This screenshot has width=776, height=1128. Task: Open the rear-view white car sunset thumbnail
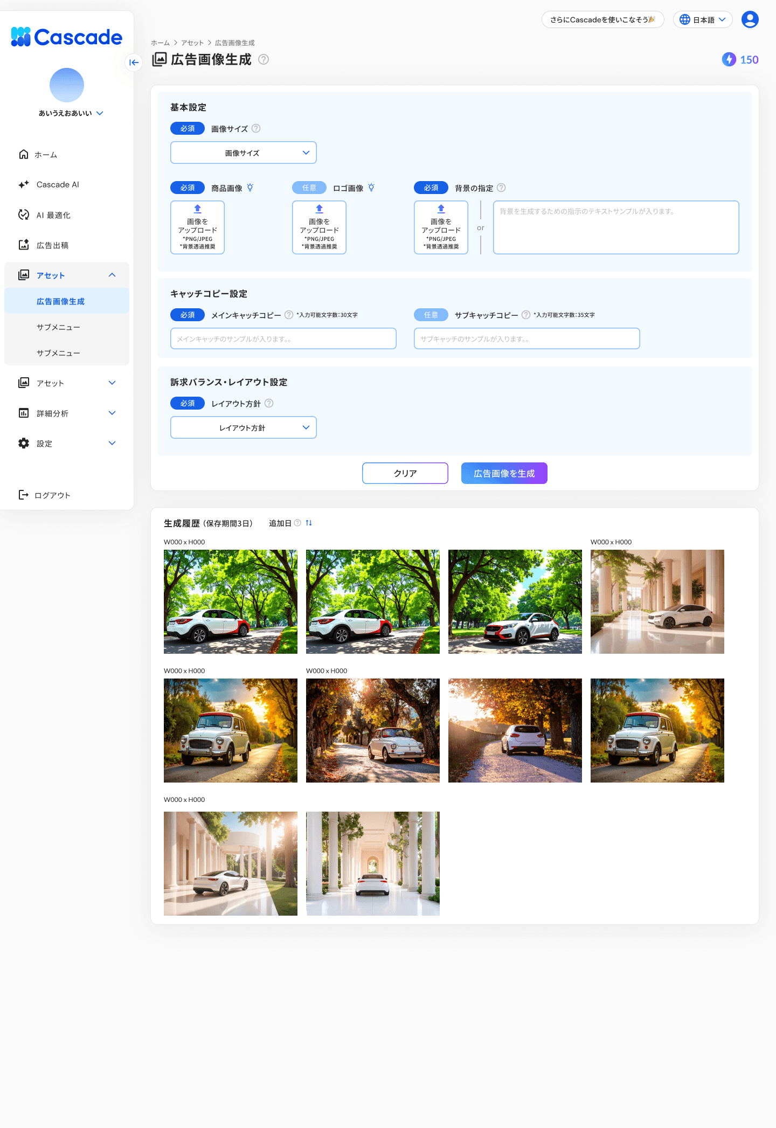click(x=515, y=730)
